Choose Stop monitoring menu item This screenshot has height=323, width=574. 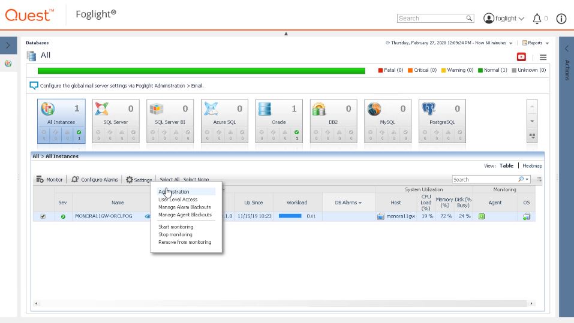click(x=175, y=234)
